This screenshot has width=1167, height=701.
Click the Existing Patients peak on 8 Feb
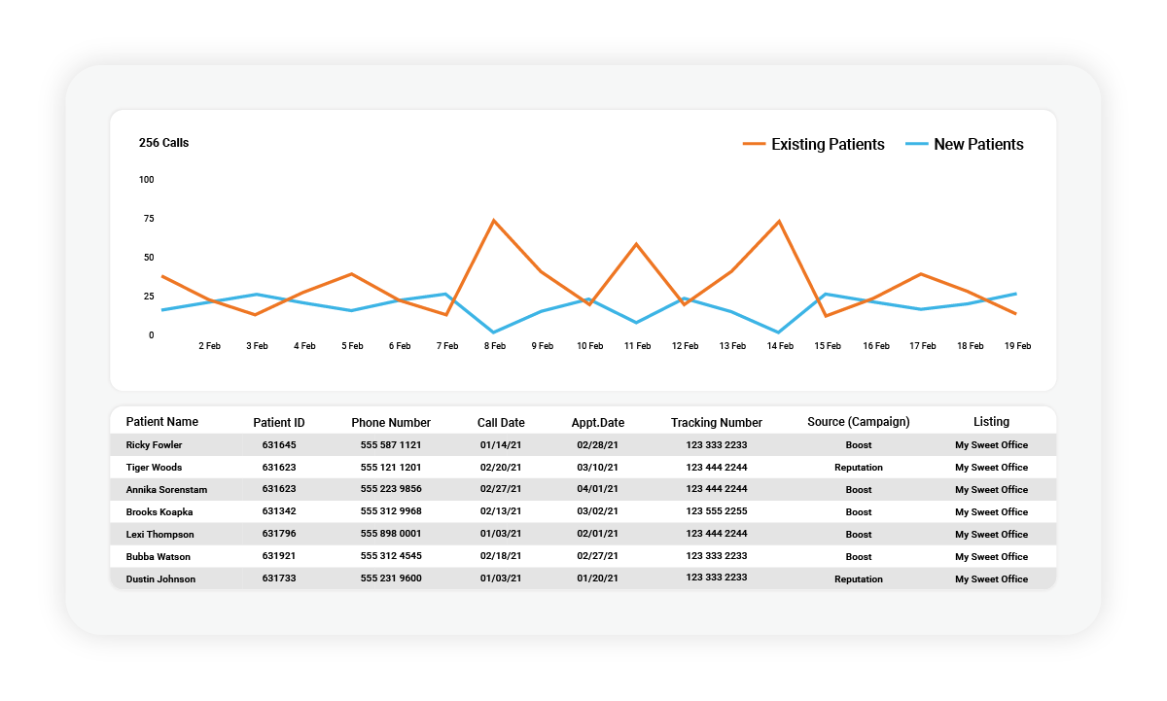click(495, 220)
